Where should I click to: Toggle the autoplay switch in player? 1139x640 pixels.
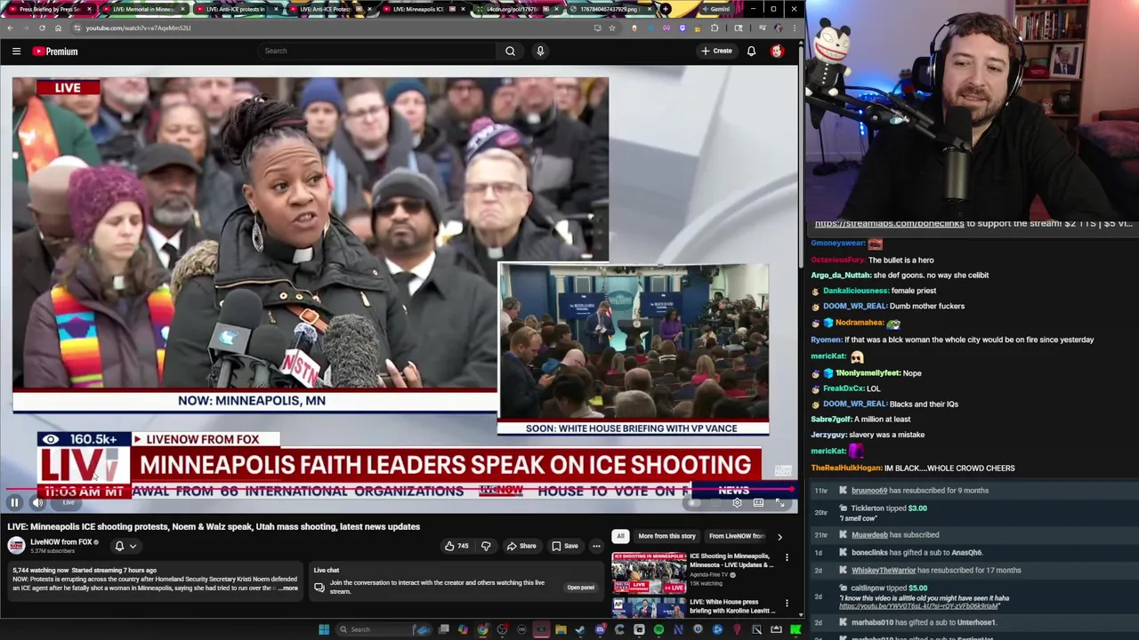pyautogui.click(x=693, y=503)
